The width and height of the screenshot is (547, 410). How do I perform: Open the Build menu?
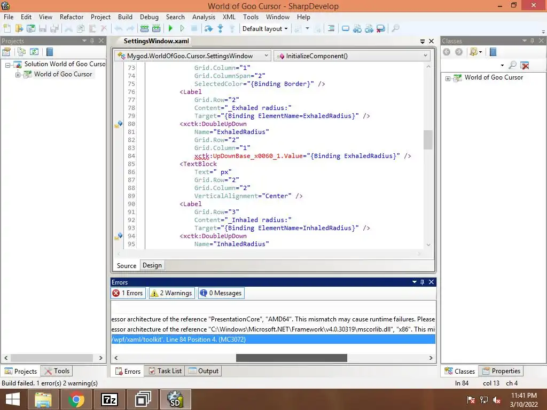click(x=125, y=17)
